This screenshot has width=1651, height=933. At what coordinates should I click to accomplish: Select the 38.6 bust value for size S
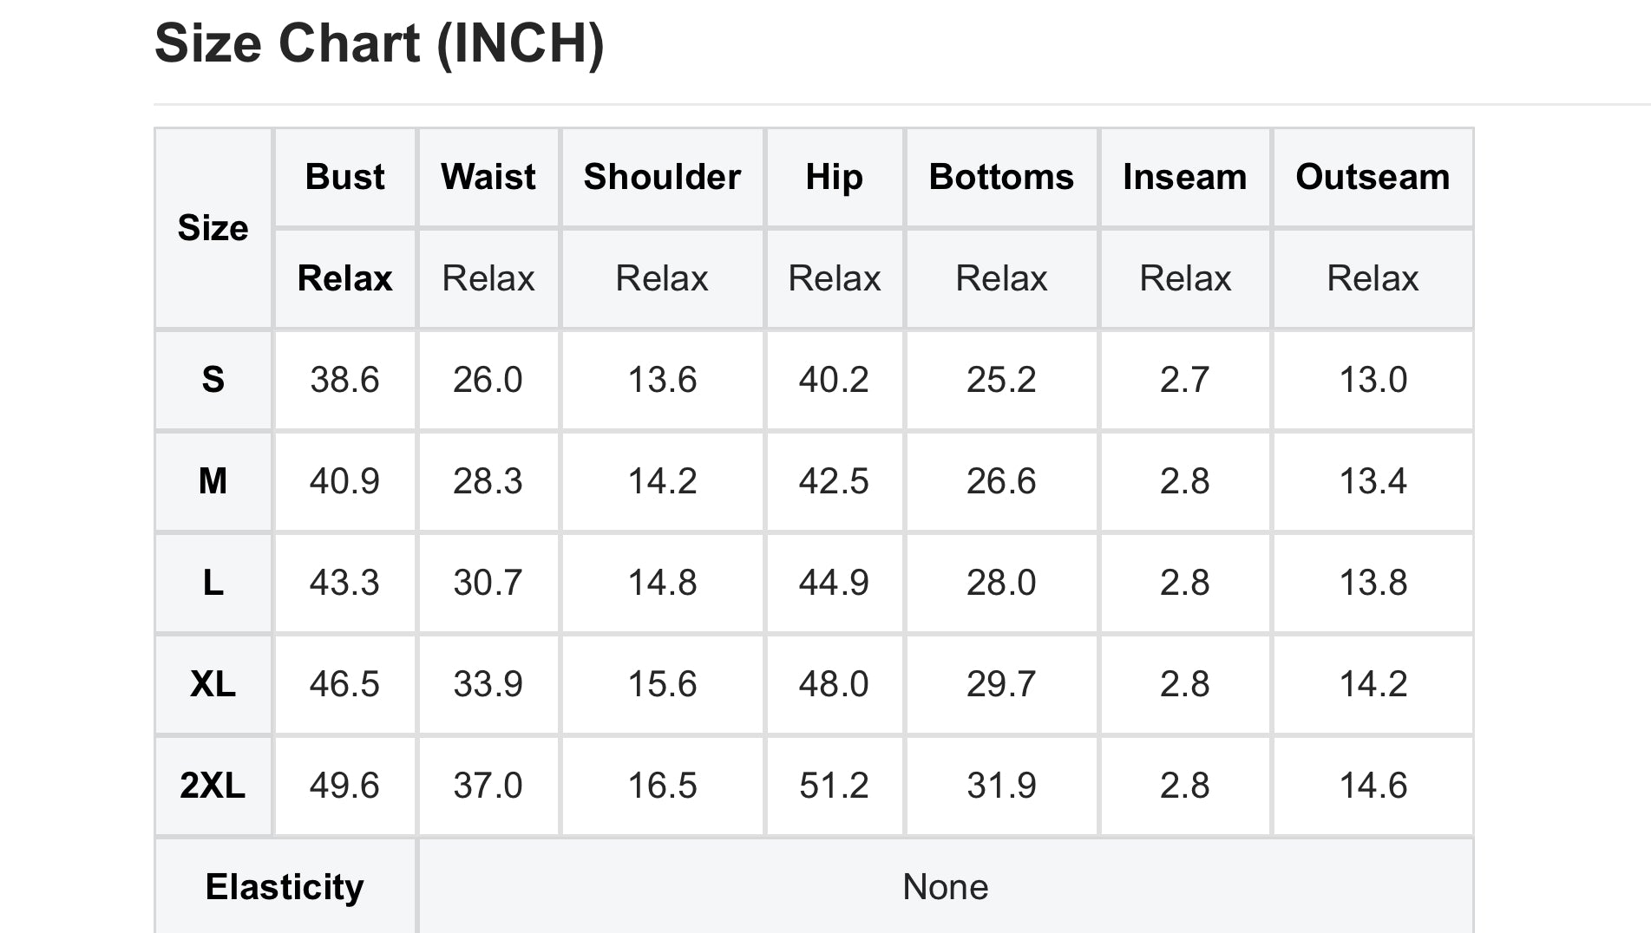tap(344, 380)
